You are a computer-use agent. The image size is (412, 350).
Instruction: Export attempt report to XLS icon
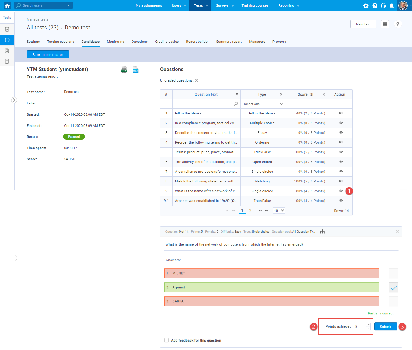pos(124,70)
